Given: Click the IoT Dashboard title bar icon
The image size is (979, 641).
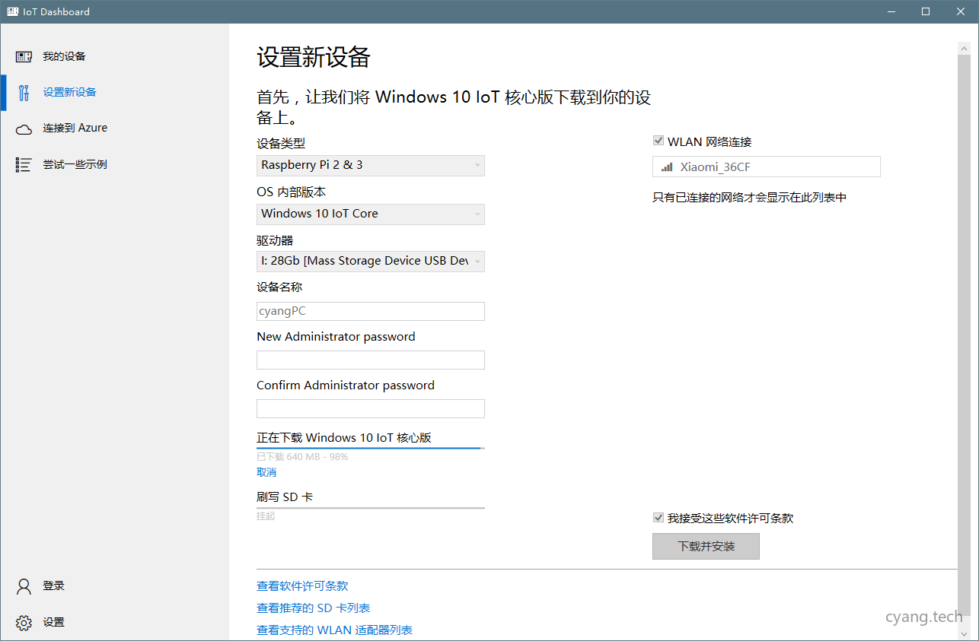Looking at the screenshot, I should pyautogui.click(x=12, y=11).
